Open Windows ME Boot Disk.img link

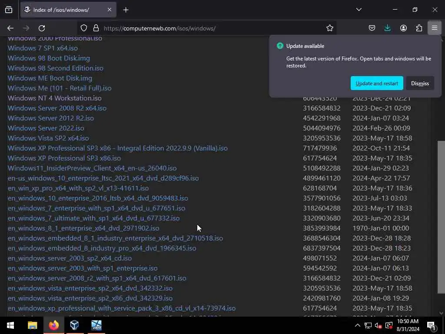coord(50,78)
